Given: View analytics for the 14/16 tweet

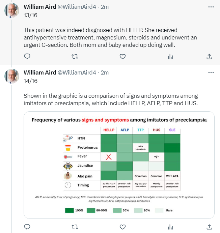Looking at the screenshot, I should [170, 227].
